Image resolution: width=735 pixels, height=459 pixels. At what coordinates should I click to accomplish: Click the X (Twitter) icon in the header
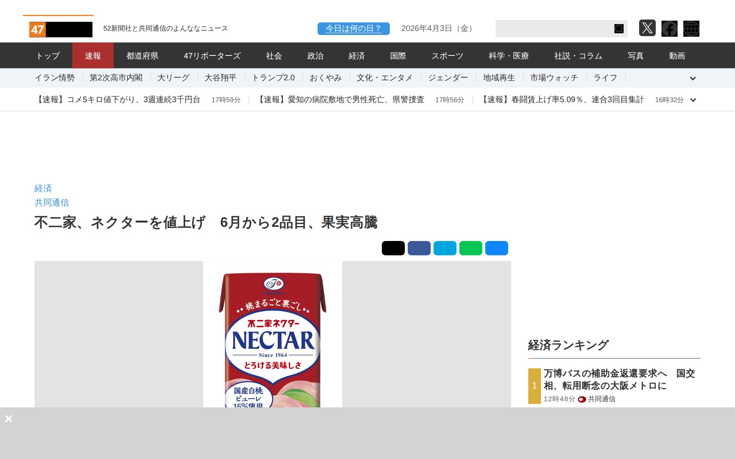647,28
